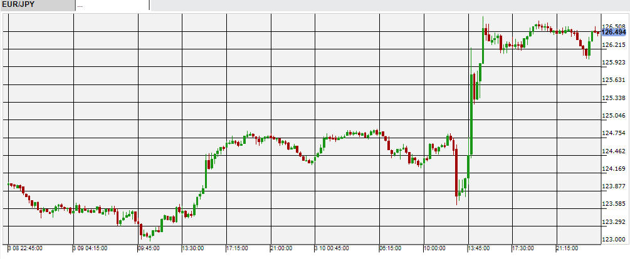
Task: Click the highlighted current price 126.494
Action: 614,32
